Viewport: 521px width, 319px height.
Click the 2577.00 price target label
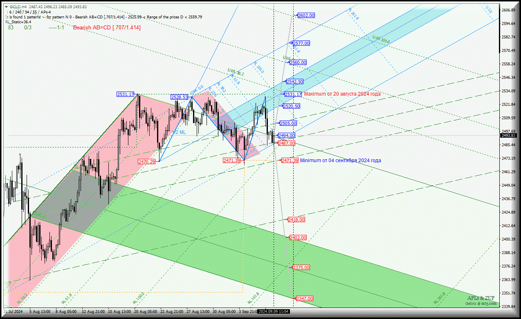pyautogui.click(x=301, y=43)
